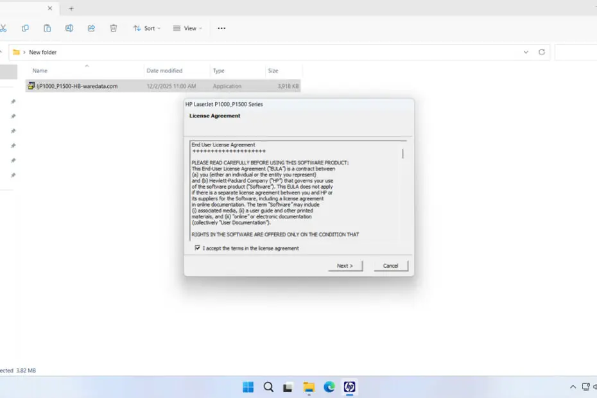The image size is (597, 398).
Task: Click the Copy icon in the toolbar
Action: coord(25,28)
